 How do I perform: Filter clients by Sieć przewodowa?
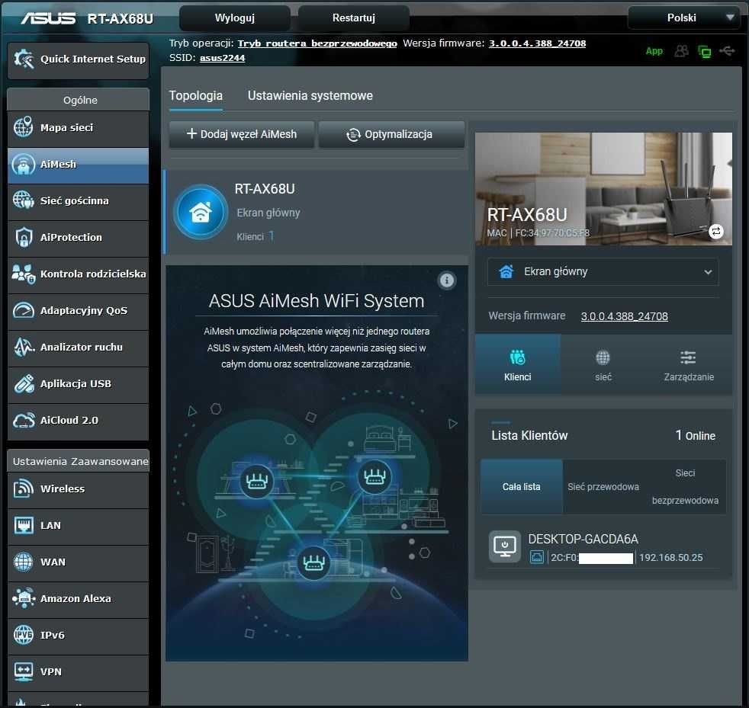(603, 486)
